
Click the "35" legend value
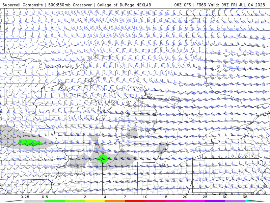click(245, 197)
